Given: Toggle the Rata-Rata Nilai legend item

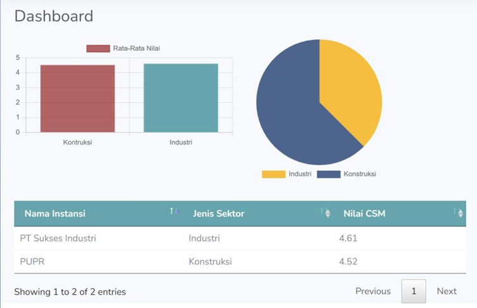Looking at the screenshot, I should tap(127, 48).
